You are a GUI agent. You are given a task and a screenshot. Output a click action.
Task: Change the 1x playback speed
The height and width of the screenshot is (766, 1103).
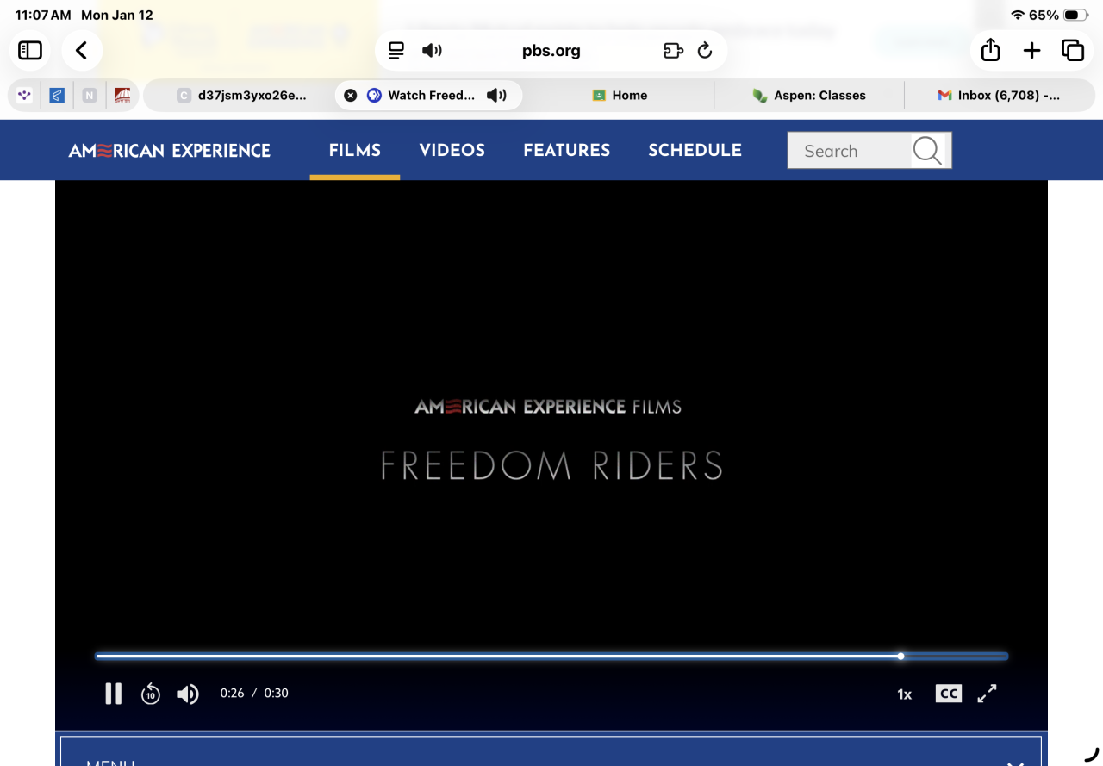(905, 694)
